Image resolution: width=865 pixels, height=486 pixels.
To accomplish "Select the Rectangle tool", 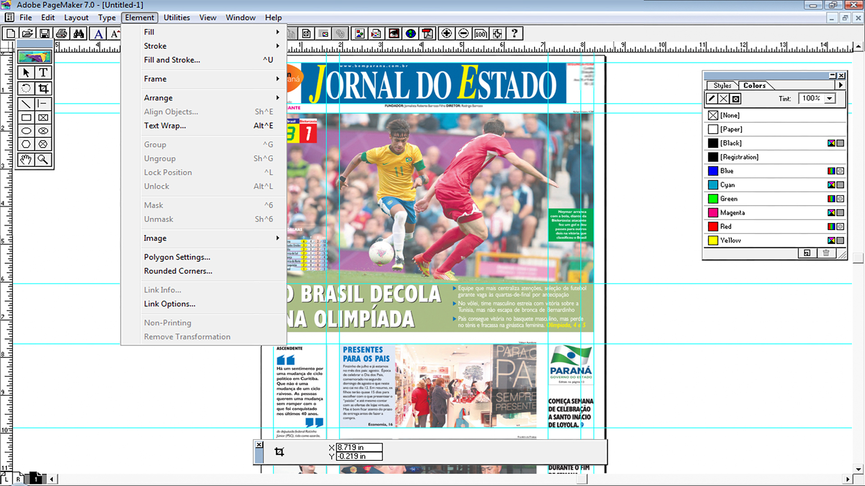I will [26, 117].
